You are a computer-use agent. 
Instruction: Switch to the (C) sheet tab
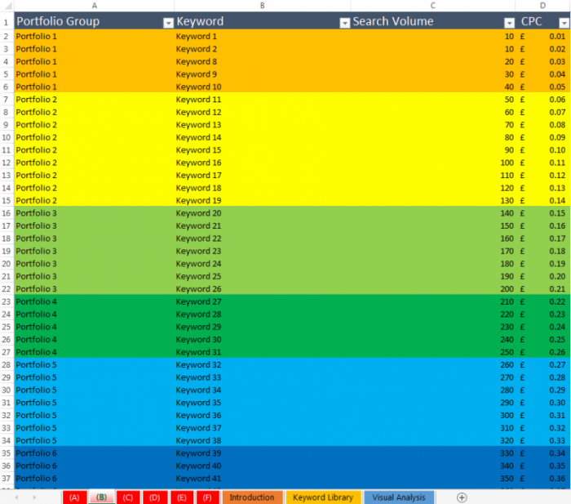coord(128,497)
